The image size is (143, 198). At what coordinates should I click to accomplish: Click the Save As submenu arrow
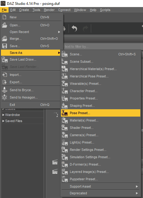[59, 53]
